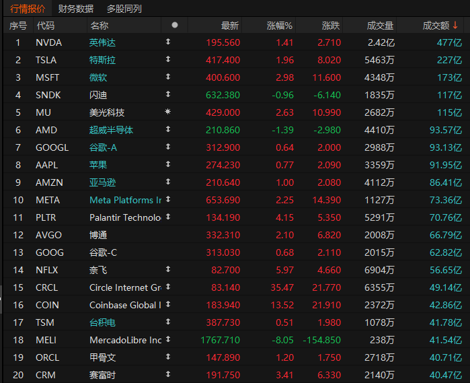Image resolution: width=470 pixels, height=383 pixels.
Task: Select the 甲骨文 name cell
Action: coord(102,357)
